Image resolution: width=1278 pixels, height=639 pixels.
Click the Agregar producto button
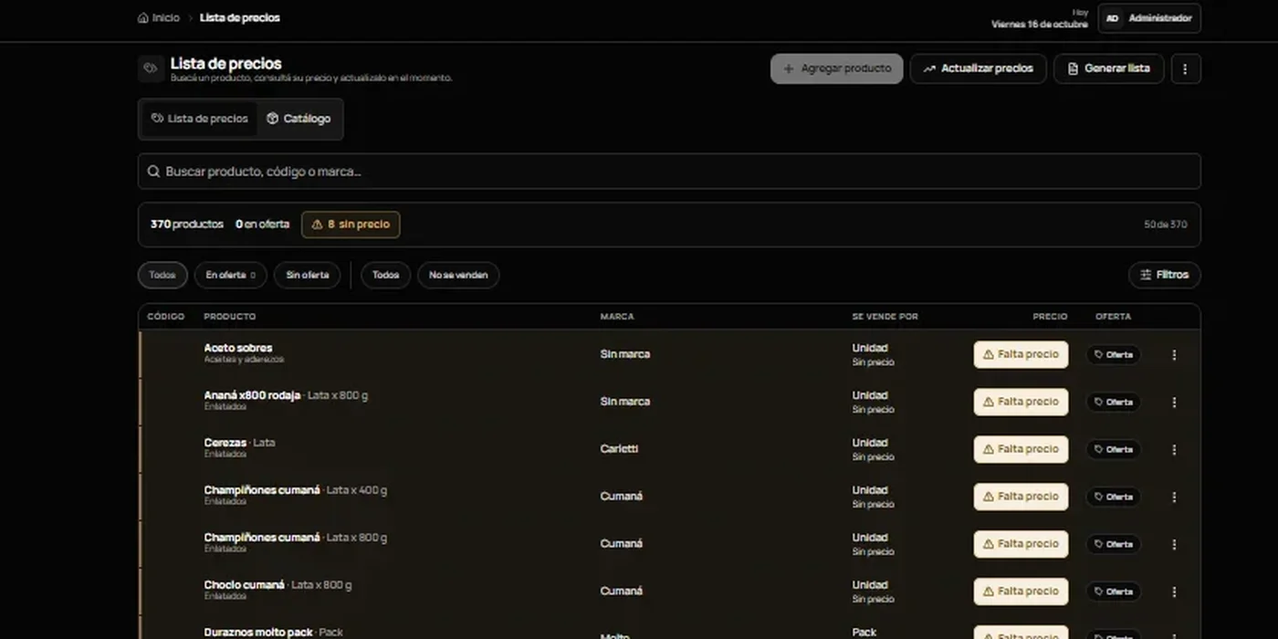837,68
